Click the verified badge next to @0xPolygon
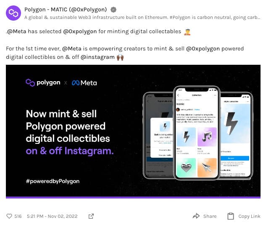The image size is (266, 225). click(113, 10)
